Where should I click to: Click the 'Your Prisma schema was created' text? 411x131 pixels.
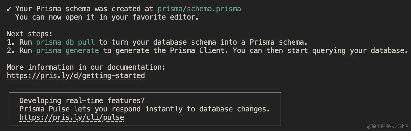coord(77,9)
